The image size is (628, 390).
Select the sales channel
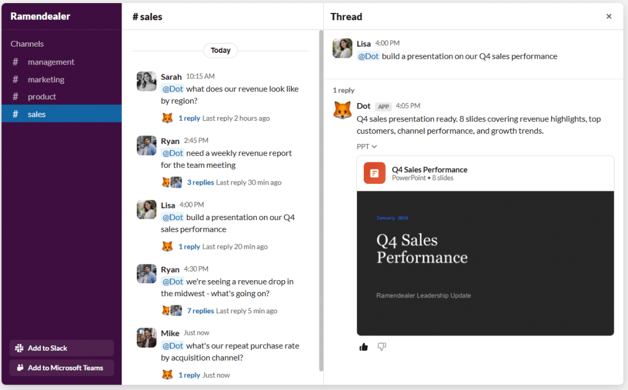click(62, 113)
